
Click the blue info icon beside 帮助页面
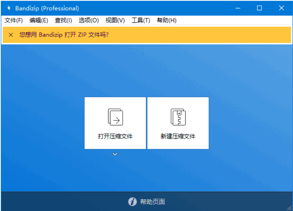click(x=132, y=202)
